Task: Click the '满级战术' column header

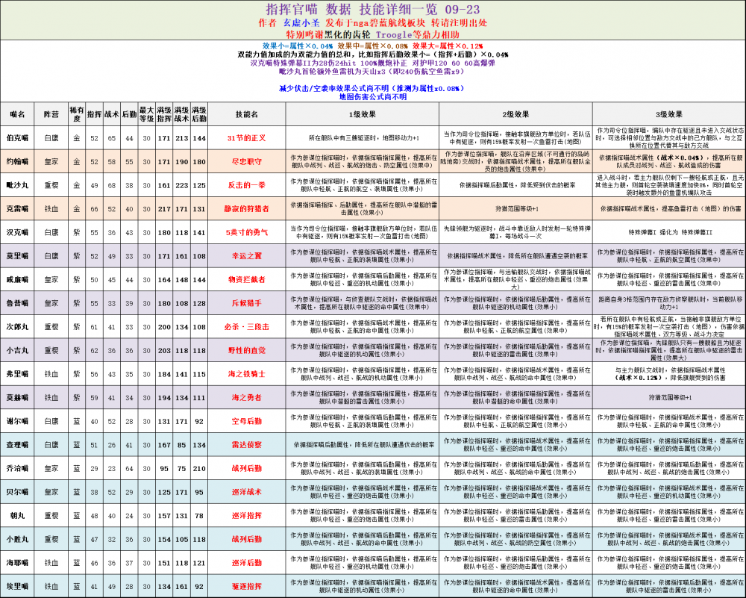Action: coord(181,114)
